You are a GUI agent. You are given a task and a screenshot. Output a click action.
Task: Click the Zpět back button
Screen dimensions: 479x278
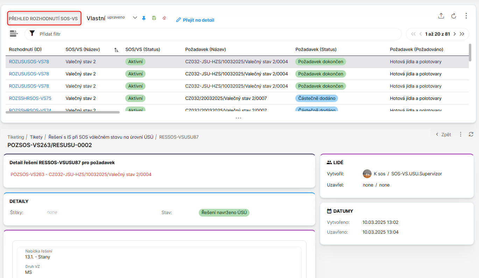[x=443, y=134]
